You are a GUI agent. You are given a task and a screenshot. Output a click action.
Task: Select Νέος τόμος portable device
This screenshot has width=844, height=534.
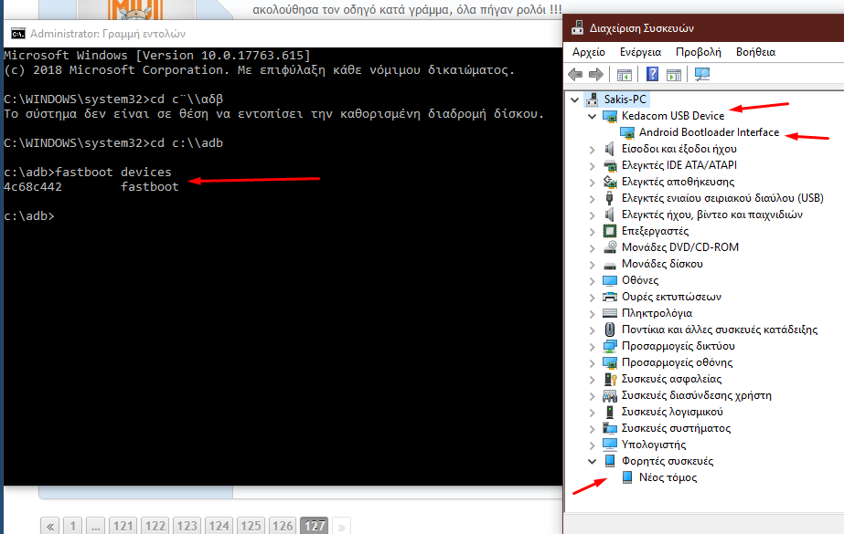tap(668, 477)
